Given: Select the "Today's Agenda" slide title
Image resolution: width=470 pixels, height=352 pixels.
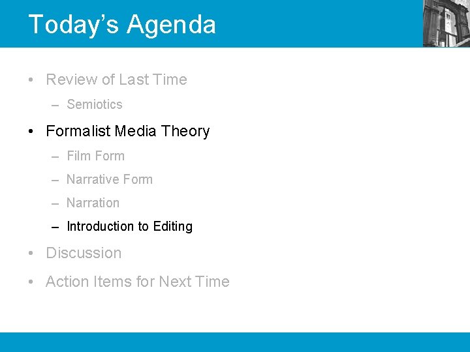Looking at the screenshot, I should pos(122,24).
